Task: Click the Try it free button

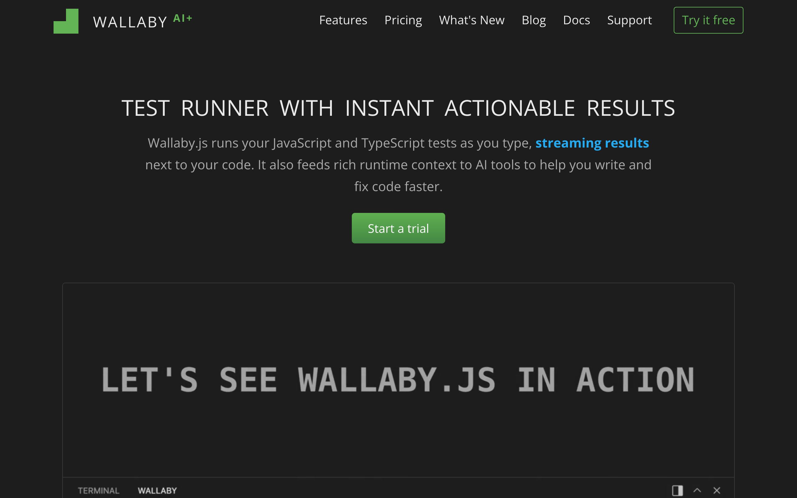Action: coord(708,20)
